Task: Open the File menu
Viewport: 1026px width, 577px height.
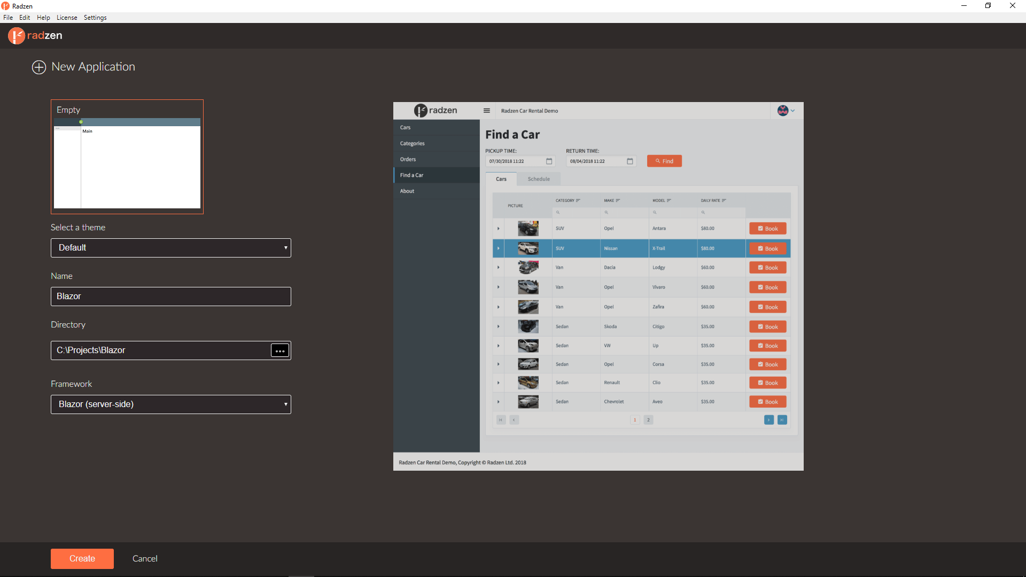Action: (x=8, y=18)
